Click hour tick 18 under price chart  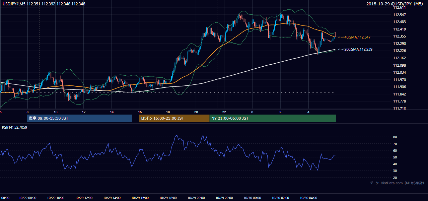click(x=168, y=112)
